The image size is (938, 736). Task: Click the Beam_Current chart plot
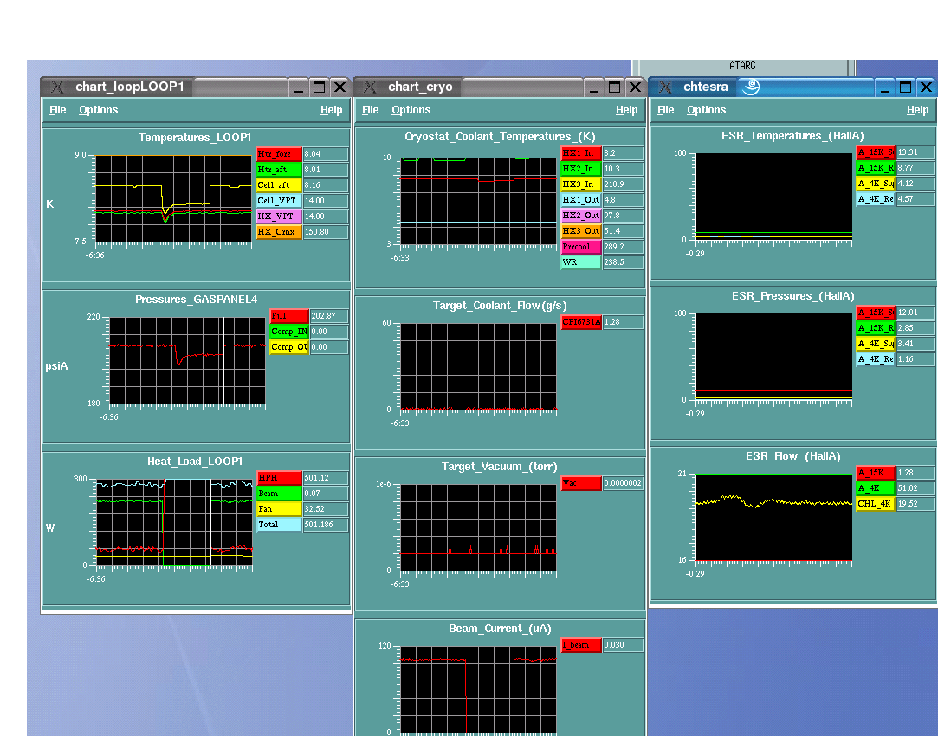479,690
